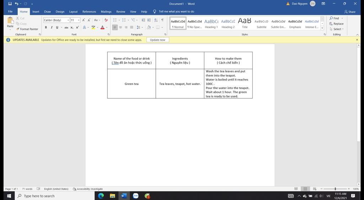The image size is (364, 200).
Task: Increase paragraph indent
Action: point(149,20)
